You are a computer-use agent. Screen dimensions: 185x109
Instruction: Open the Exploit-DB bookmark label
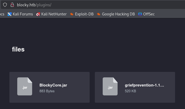[84, 14]
